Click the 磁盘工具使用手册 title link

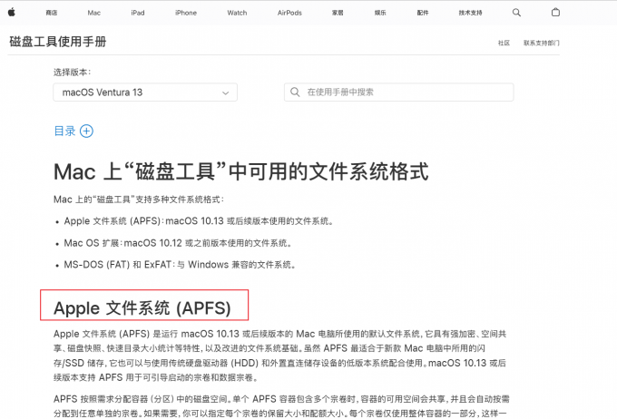point(58,42)
